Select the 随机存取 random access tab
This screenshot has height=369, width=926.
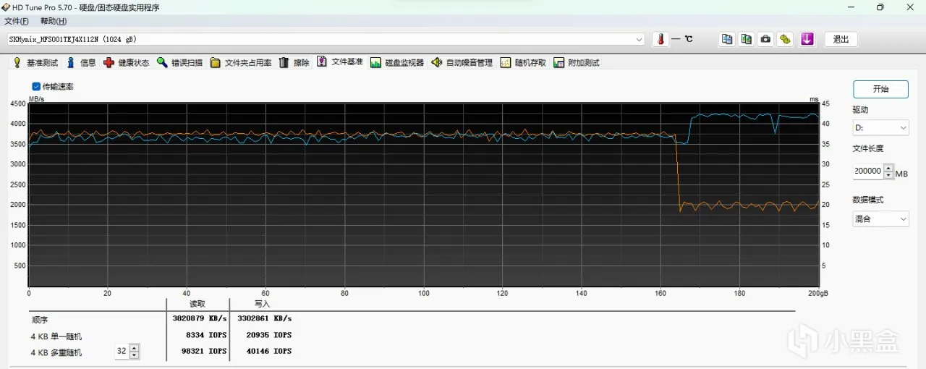(x=522, y=63)
